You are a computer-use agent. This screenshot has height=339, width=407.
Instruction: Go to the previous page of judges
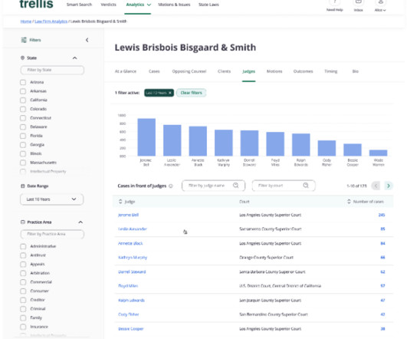[x=376, y=186]
